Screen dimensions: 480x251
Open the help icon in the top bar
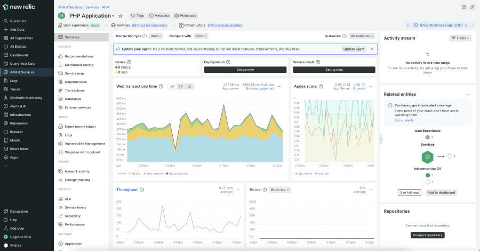[463, 7]
